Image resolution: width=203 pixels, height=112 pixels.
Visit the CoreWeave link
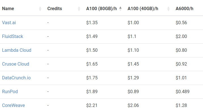tap(13, 106)
